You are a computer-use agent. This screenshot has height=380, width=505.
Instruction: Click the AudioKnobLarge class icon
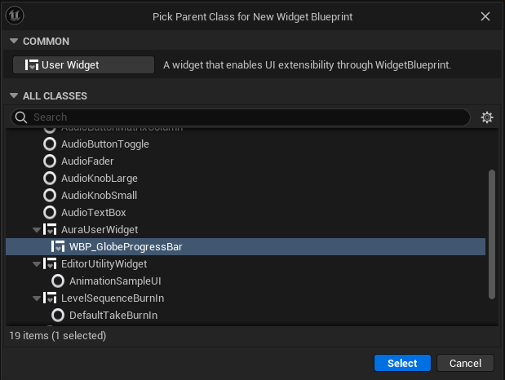pos(51,178)
